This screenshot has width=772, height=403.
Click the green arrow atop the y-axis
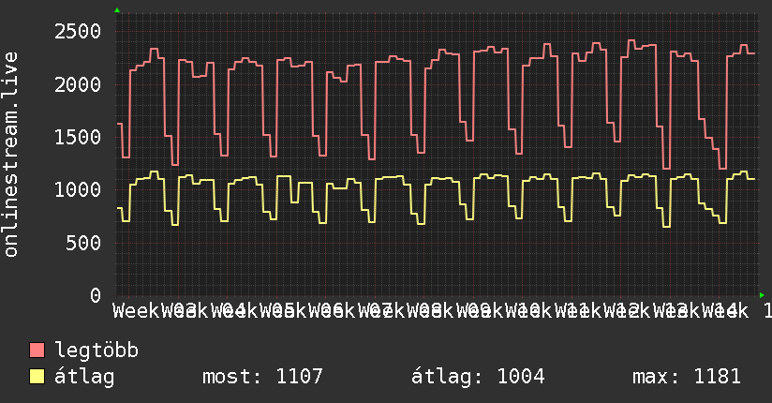click(x=117, y=10)
